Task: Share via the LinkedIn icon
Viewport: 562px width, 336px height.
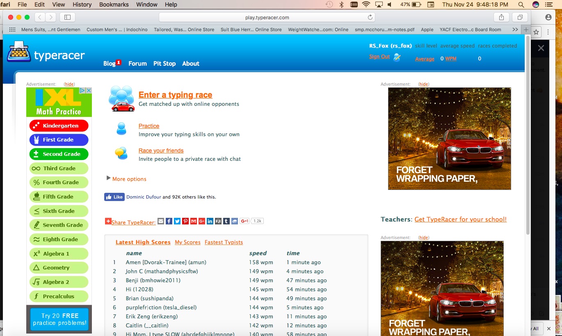Action: [210, 221]
